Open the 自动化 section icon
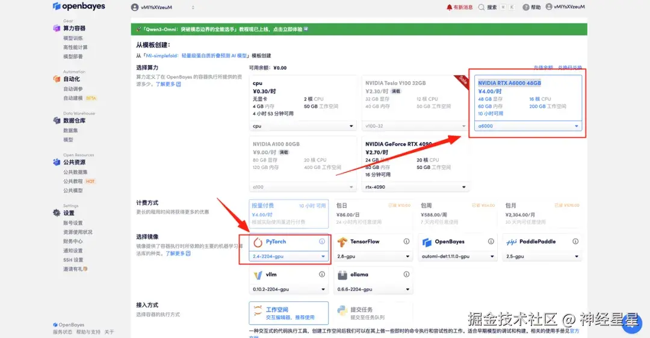The width and height of the screenshot is (650, 338). pos(57,79)
